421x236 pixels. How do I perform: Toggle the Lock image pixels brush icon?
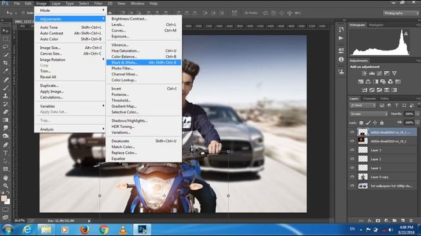point(368,123)
